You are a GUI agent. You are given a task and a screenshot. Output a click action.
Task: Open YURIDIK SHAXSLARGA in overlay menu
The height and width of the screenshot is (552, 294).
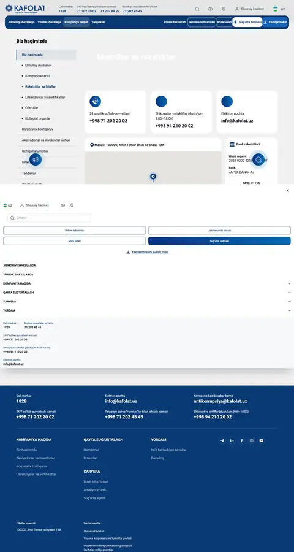click(x=18, y=274)
